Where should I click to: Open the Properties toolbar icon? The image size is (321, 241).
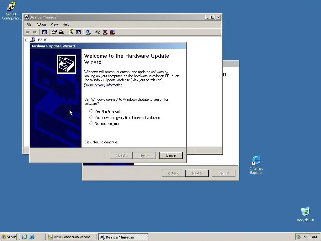tap(54, 32)
